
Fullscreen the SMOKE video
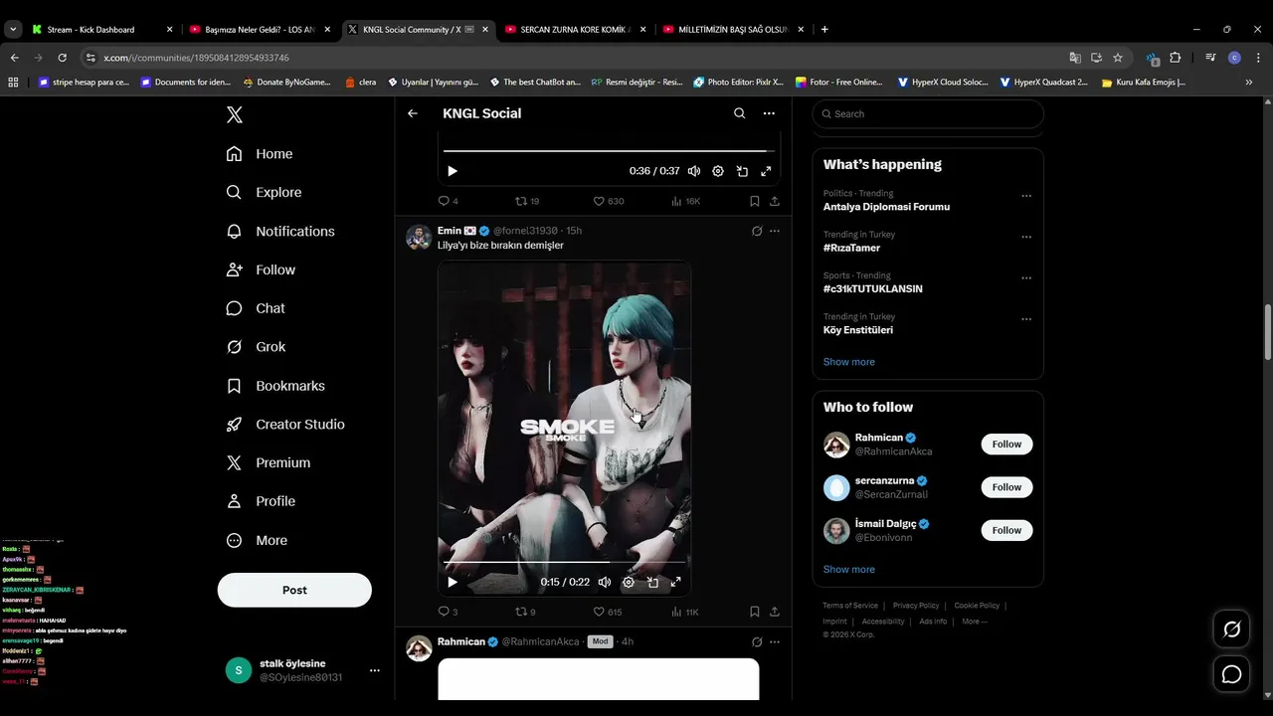tap(676, 582)
